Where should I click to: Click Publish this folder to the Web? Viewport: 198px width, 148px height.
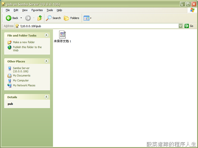[27, 49]
